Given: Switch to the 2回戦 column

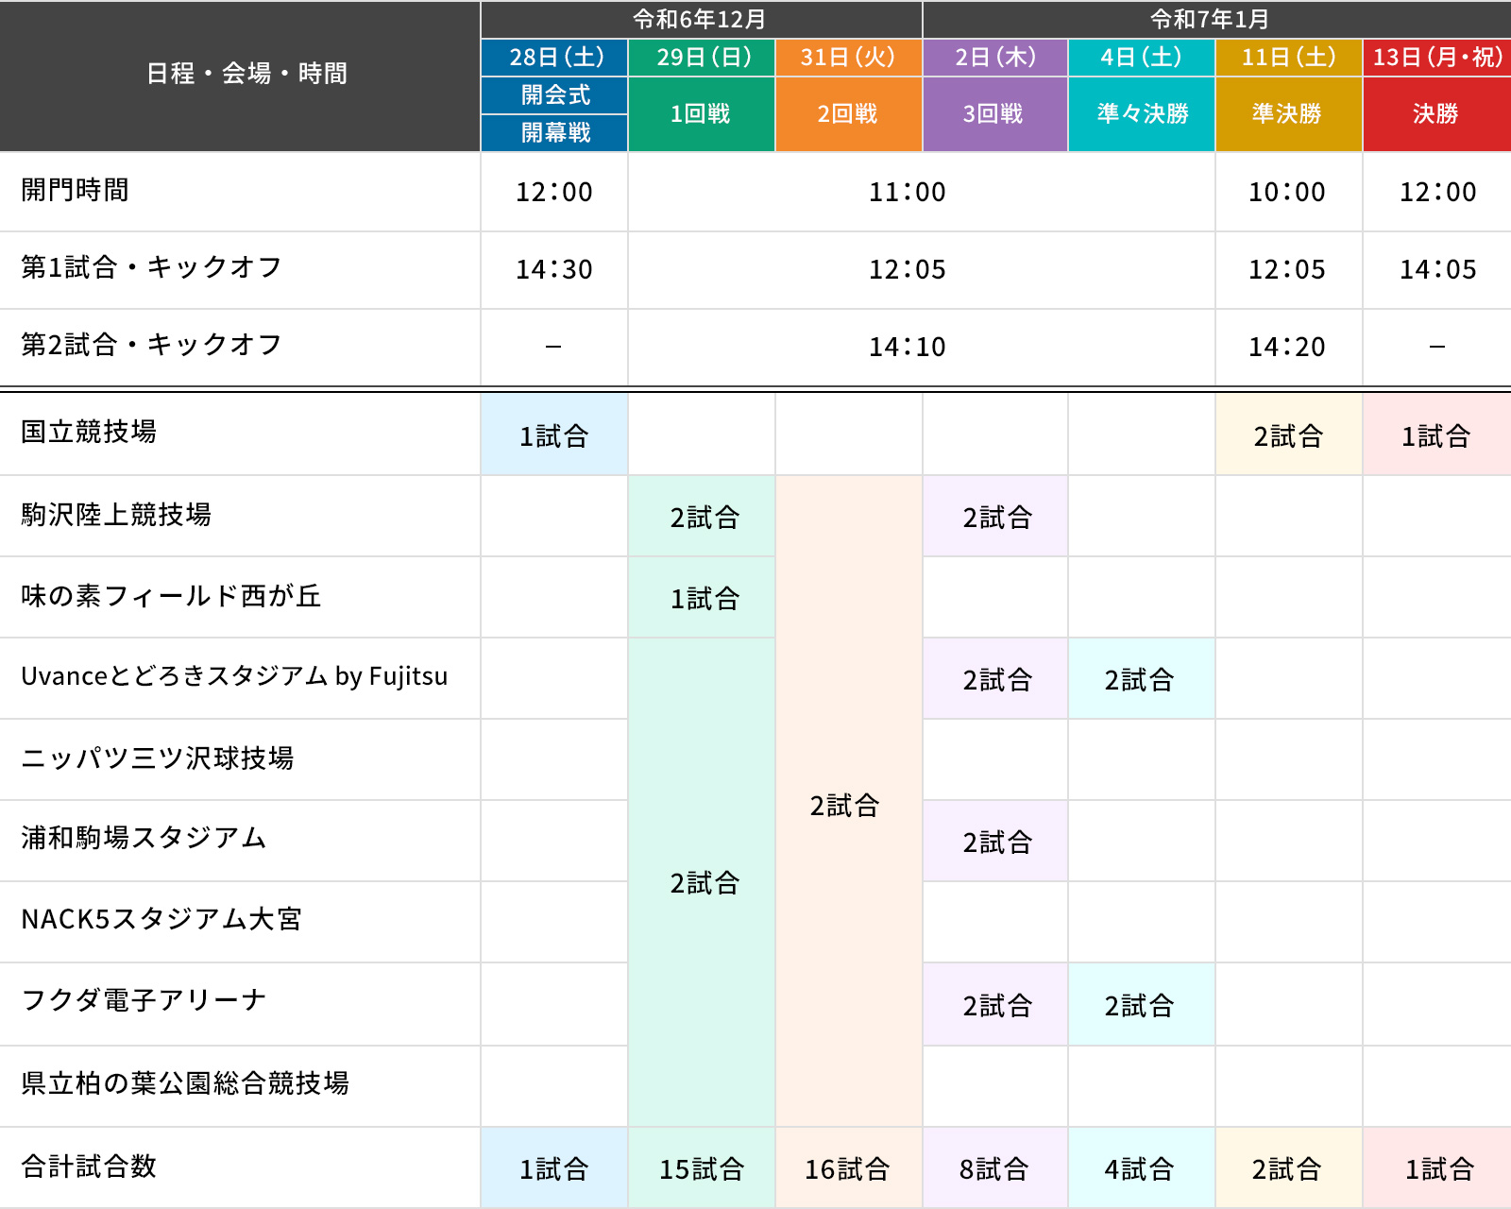Looking at the screenshot, I should tap(848, 113).
